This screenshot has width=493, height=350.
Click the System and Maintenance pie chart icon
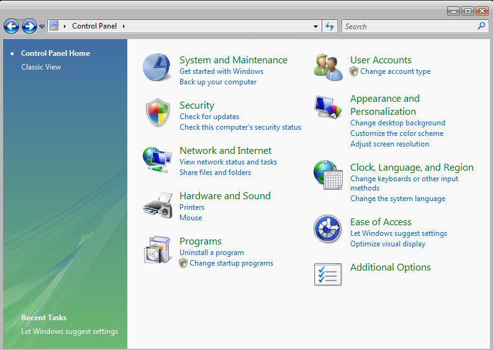click(x=156, y=67)
